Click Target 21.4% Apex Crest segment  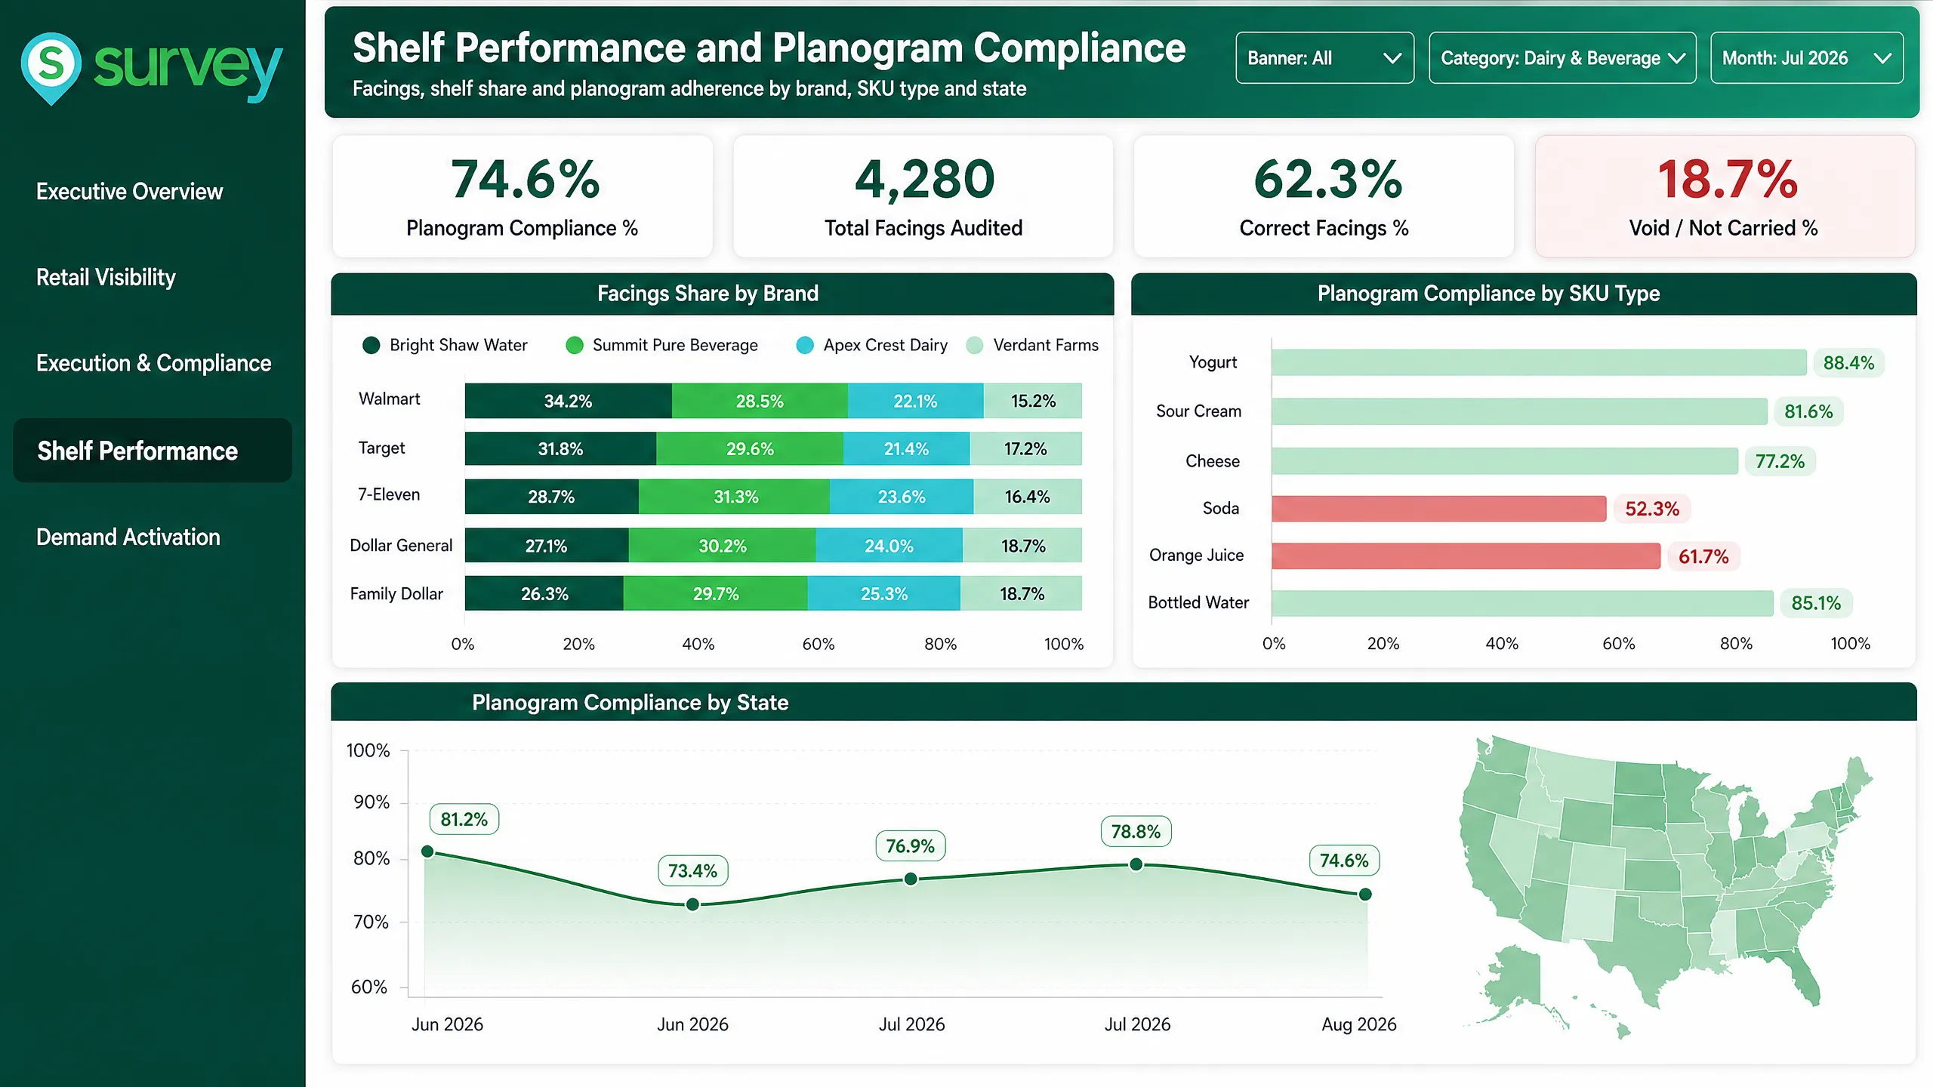click(906, 449)
